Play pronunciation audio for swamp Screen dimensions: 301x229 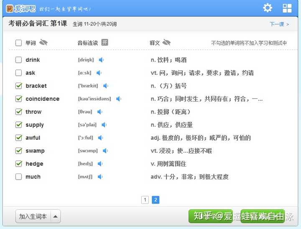point(105,151)
